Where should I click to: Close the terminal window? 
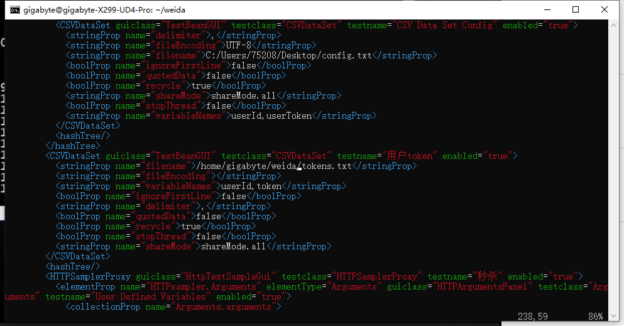604,9
